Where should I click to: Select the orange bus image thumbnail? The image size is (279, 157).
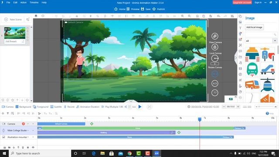click(x=252, y=85)
